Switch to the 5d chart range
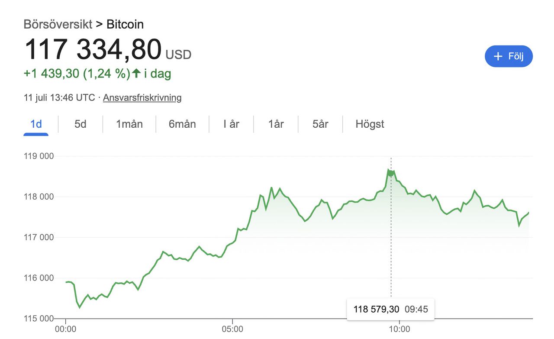Screen dimensions: 554x339 click(x=81, y=124)
